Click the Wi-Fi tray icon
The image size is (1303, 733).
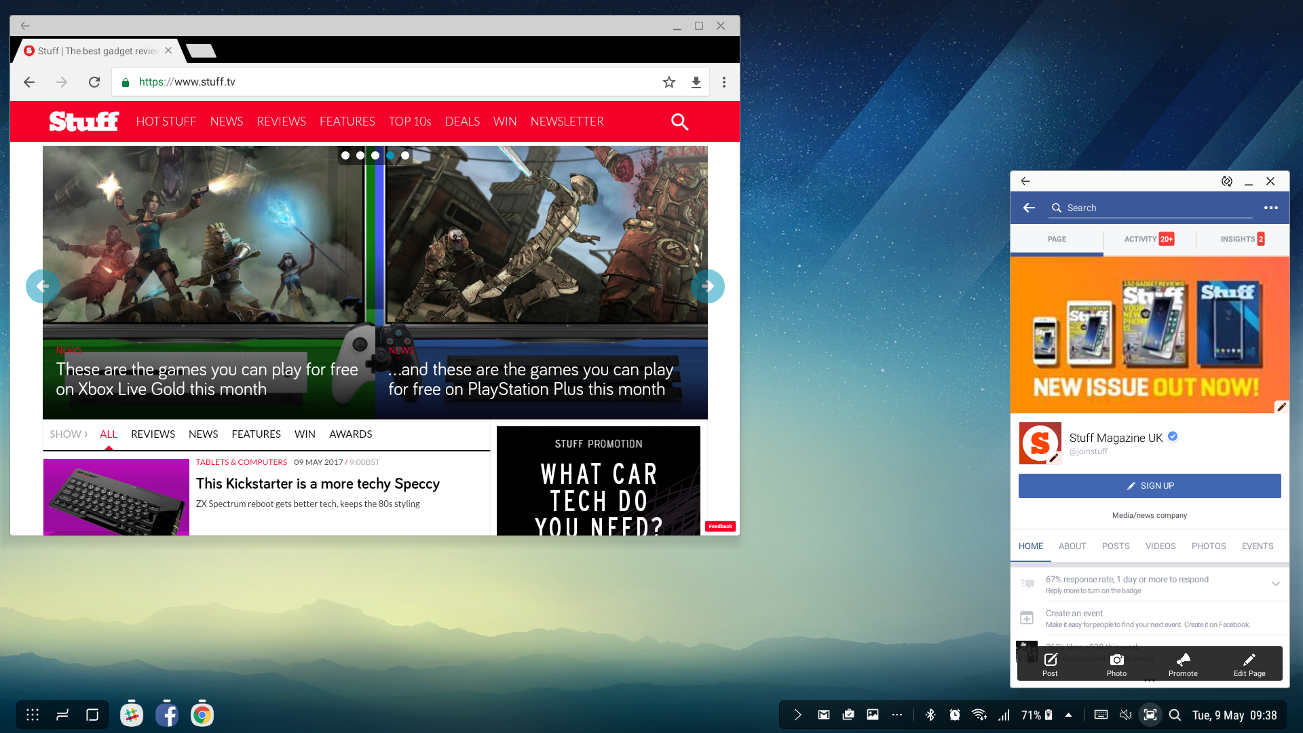[979, 715]
